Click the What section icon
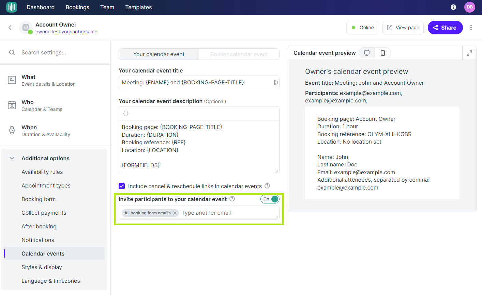Image resolution: width=482 pixels, height=295 pixels. point(12,80)
